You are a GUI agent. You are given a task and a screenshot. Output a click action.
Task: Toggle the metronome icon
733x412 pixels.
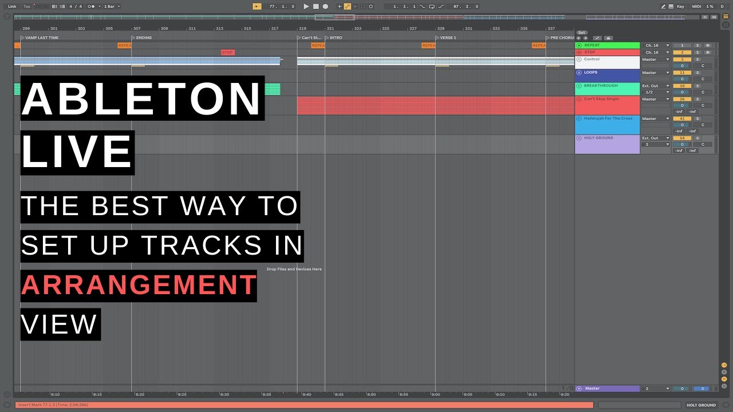tap(91, 6)
